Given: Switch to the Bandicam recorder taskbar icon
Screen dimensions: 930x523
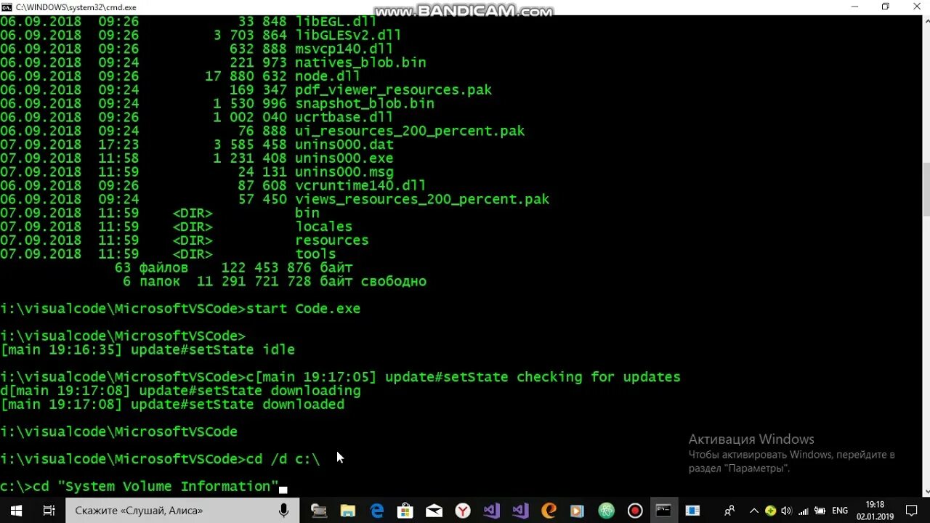Looking at the screenshot, I should 635,511.
